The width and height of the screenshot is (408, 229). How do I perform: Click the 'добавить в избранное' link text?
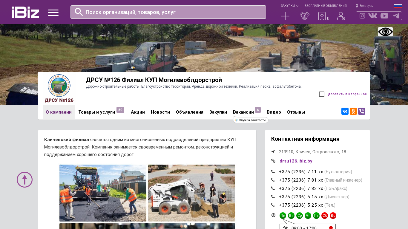347,94
